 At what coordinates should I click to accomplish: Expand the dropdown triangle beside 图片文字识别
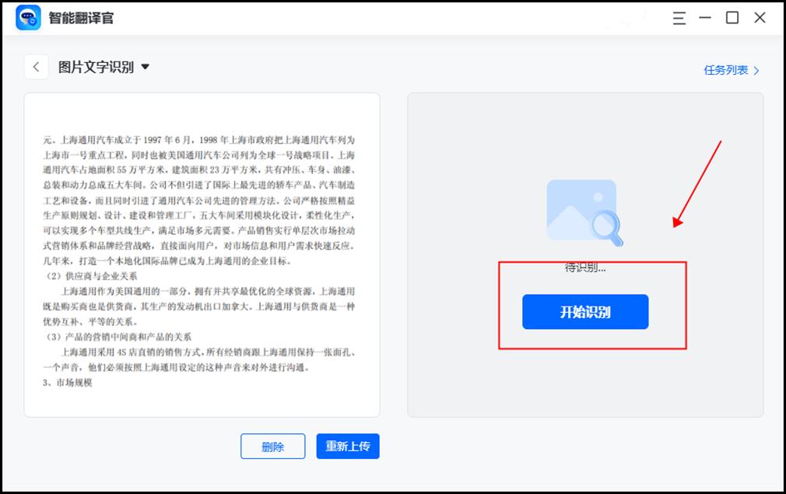click(x=145, y=67)
